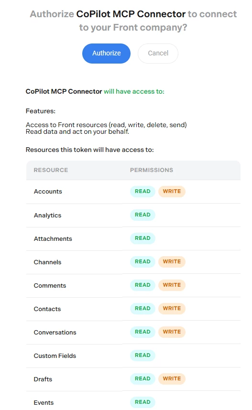The height and width of the screenshot is (410, 252).
Task: Click the WRITE badge for Conversations
Action: coord(172,332)
